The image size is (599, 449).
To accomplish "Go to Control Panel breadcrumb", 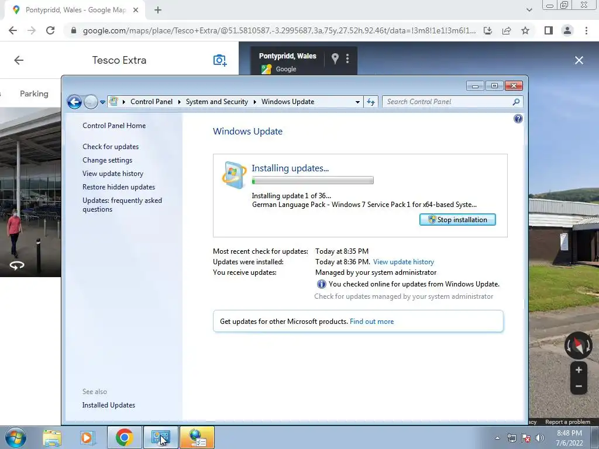I will coord(152,102).
